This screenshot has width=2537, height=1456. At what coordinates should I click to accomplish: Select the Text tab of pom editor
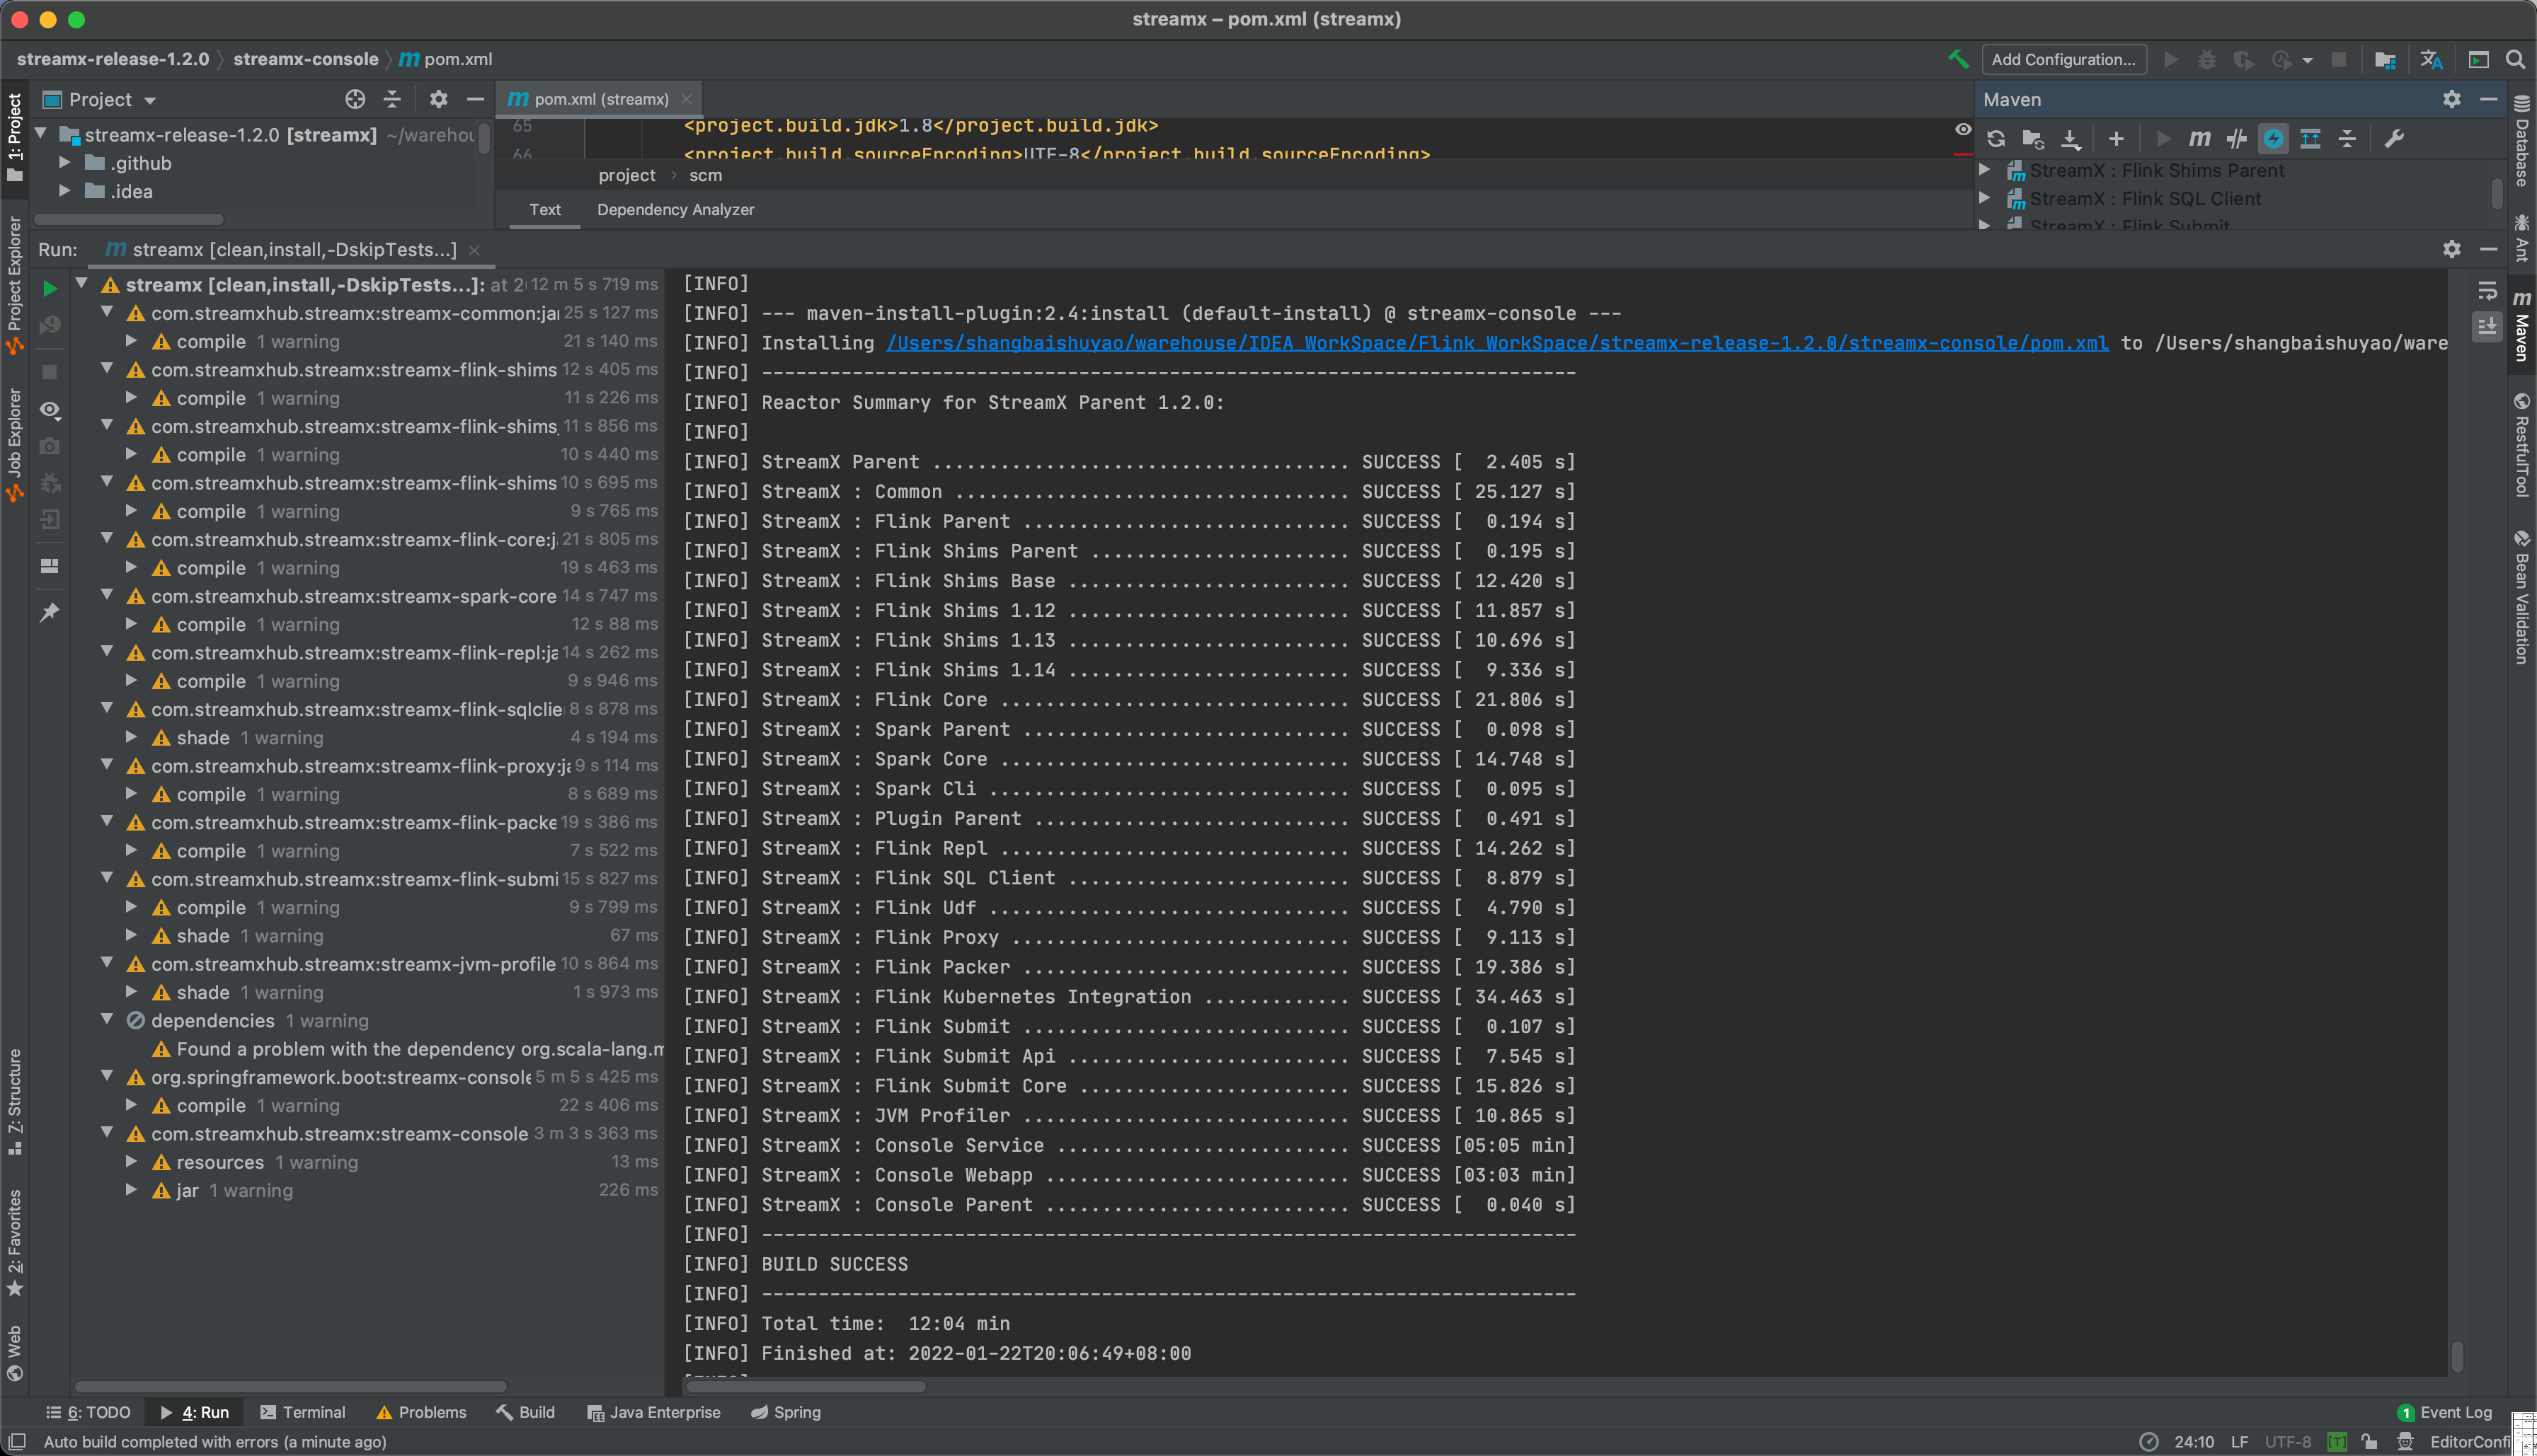[x=545, y=209]
